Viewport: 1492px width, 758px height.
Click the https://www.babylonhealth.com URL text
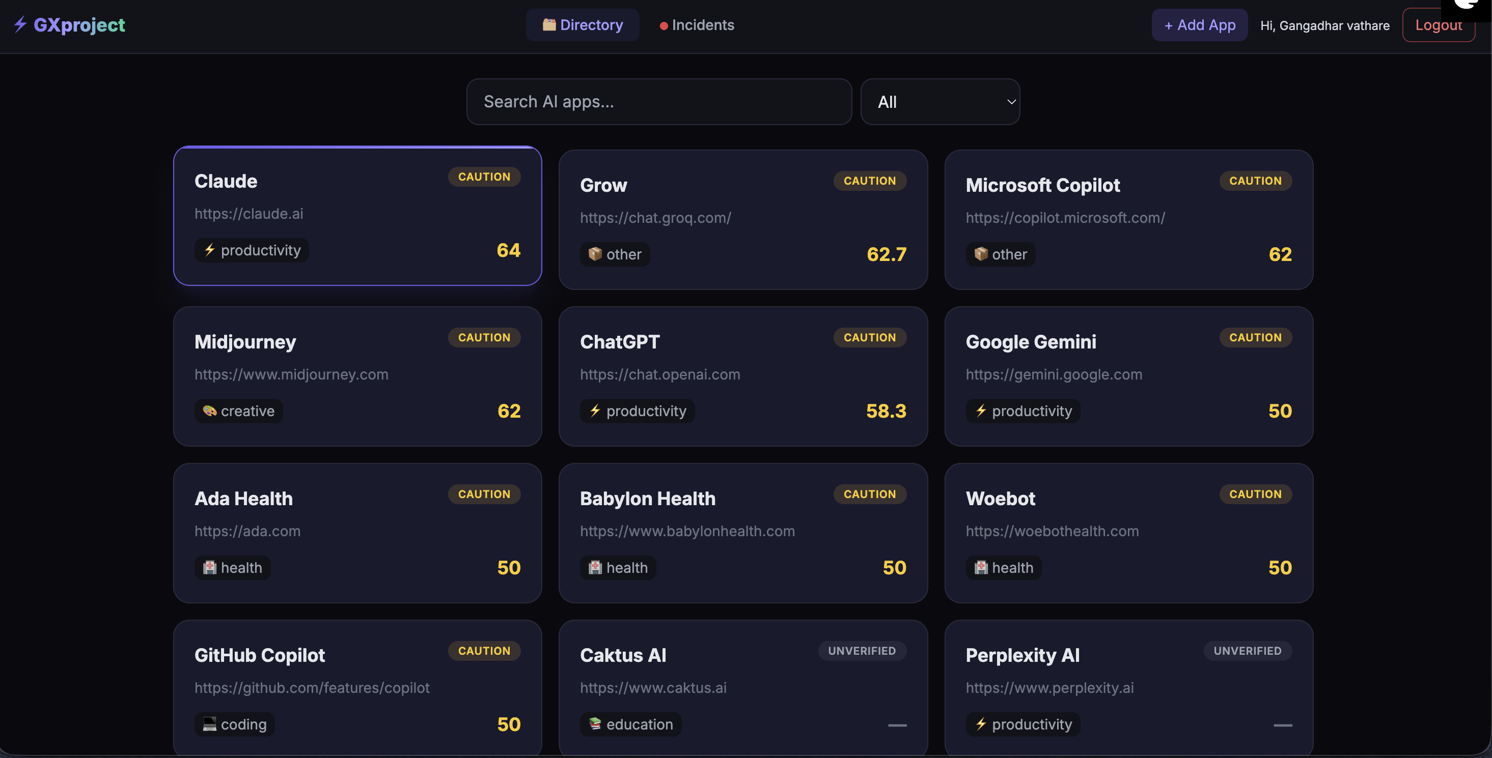pyautogui.click(x=687, y=531)
